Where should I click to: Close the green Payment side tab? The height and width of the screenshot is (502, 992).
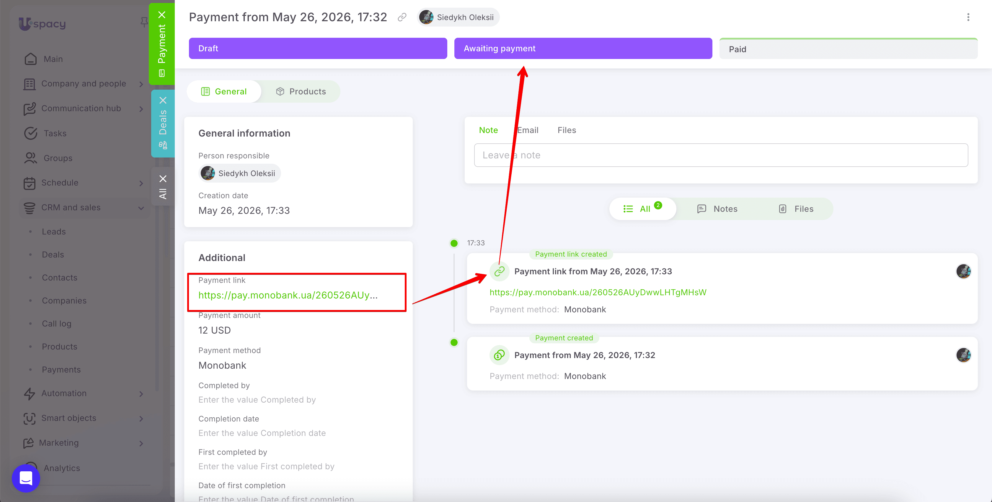pos(162,15)
